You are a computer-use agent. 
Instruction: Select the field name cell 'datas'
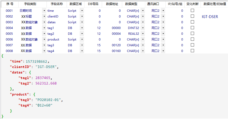(52, 22)
